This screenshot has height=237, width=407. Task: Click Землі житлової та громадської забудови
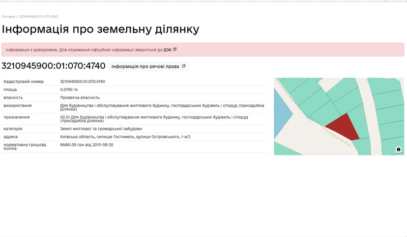(x=101, y=129)
